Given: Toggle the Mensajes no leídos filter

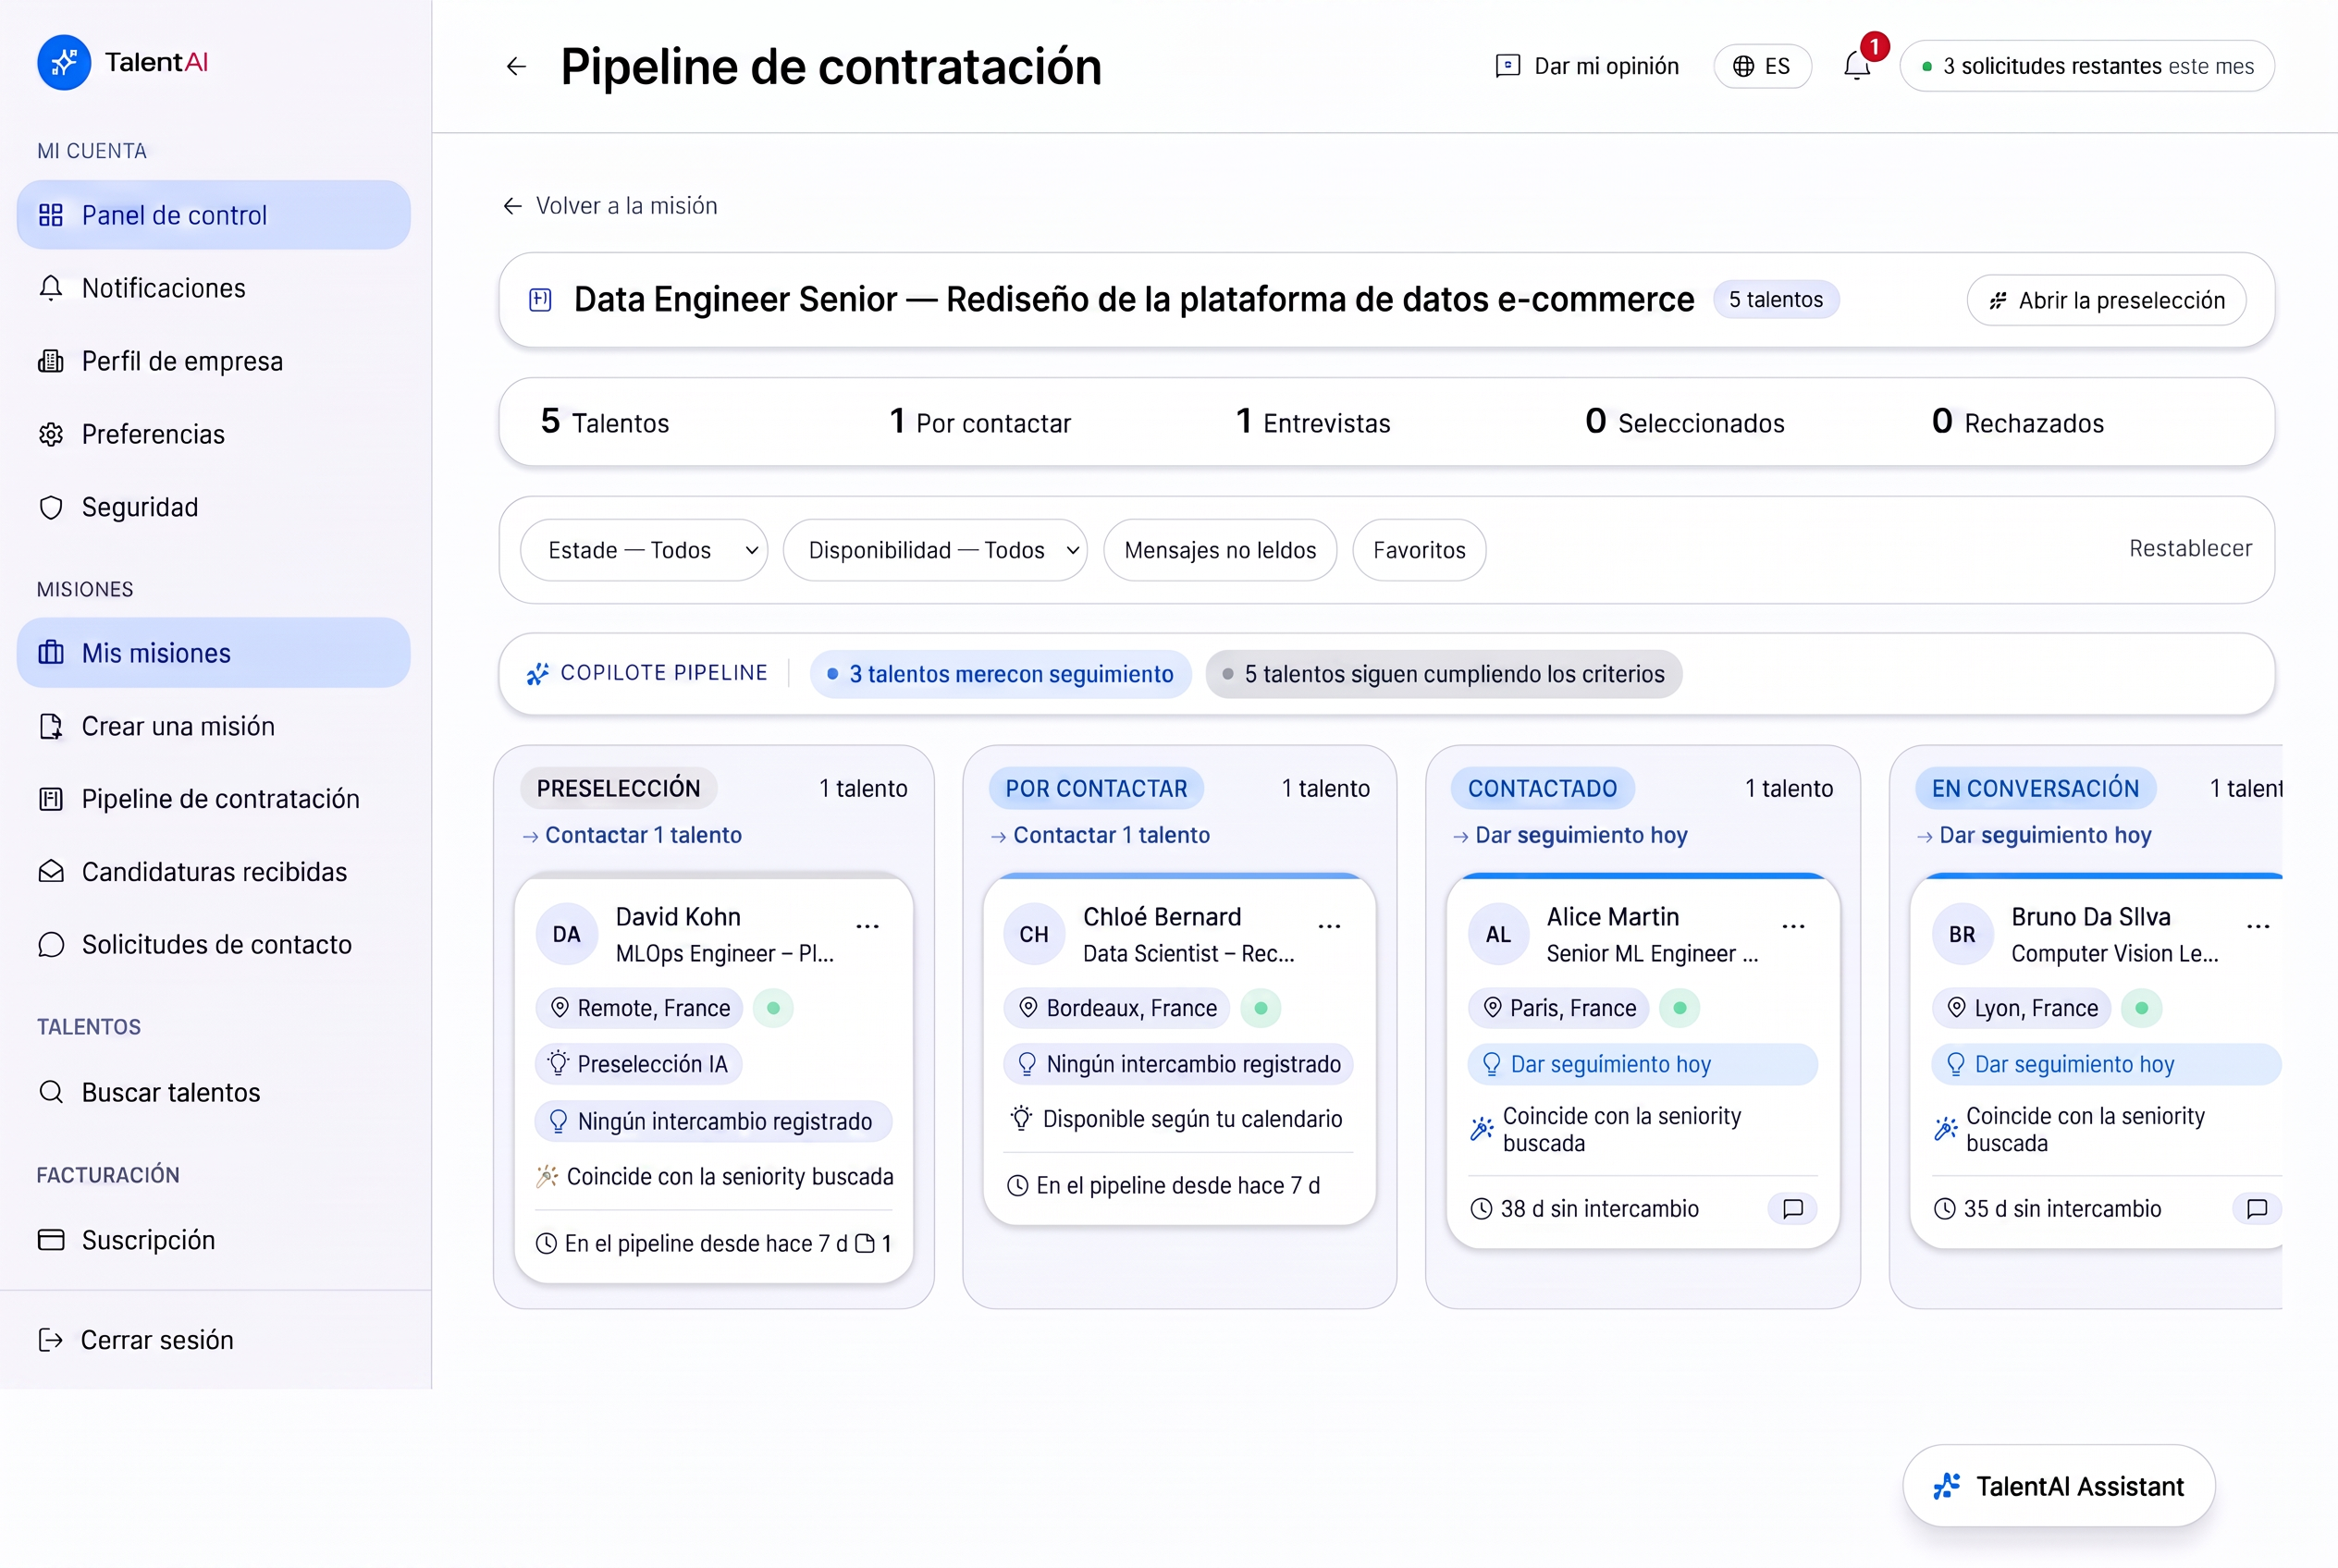Looking at the screenshot, I should pos(1220,550).
